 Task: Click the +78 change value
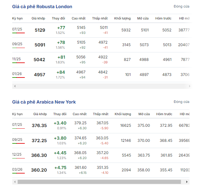(x=61, y=42)
